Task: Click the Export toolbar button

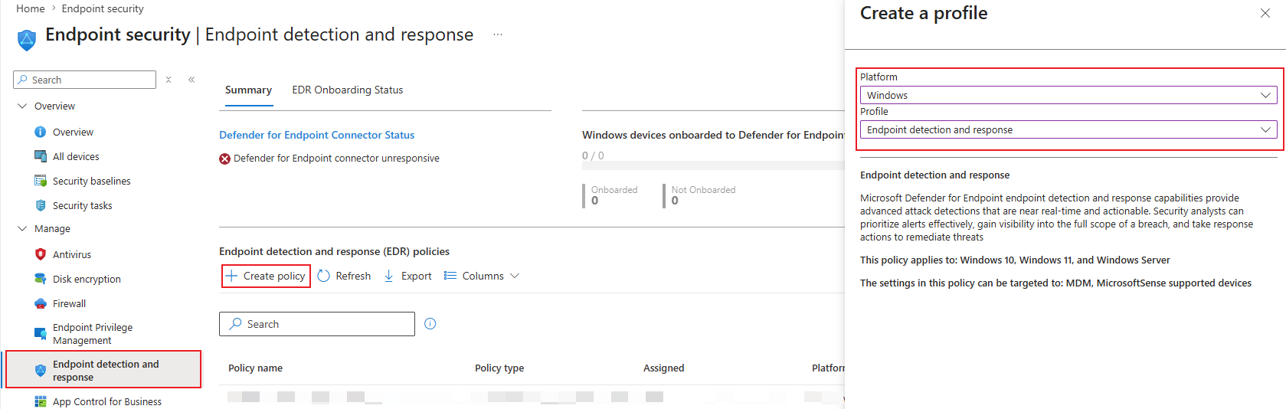Action: click(407, 276)
